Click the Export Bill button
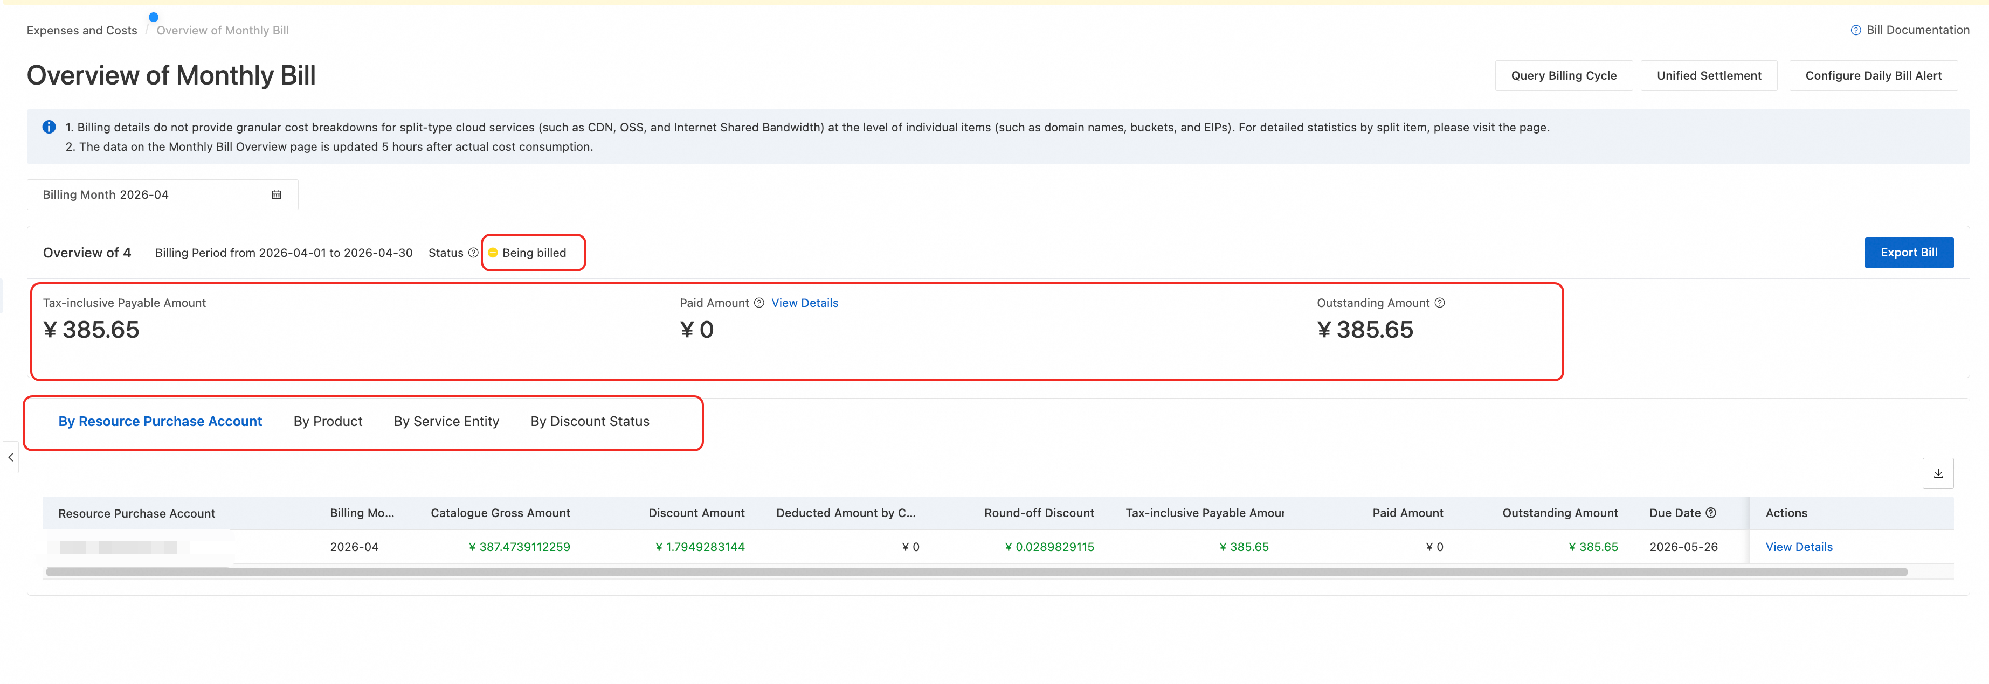Viewport: 1989px width, 684px height. click(1908, 252)
